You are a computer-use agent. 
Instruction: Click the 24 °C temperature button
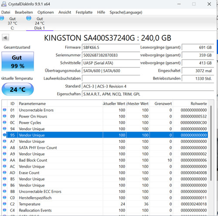pyautogui.click(x=18, y=89)
